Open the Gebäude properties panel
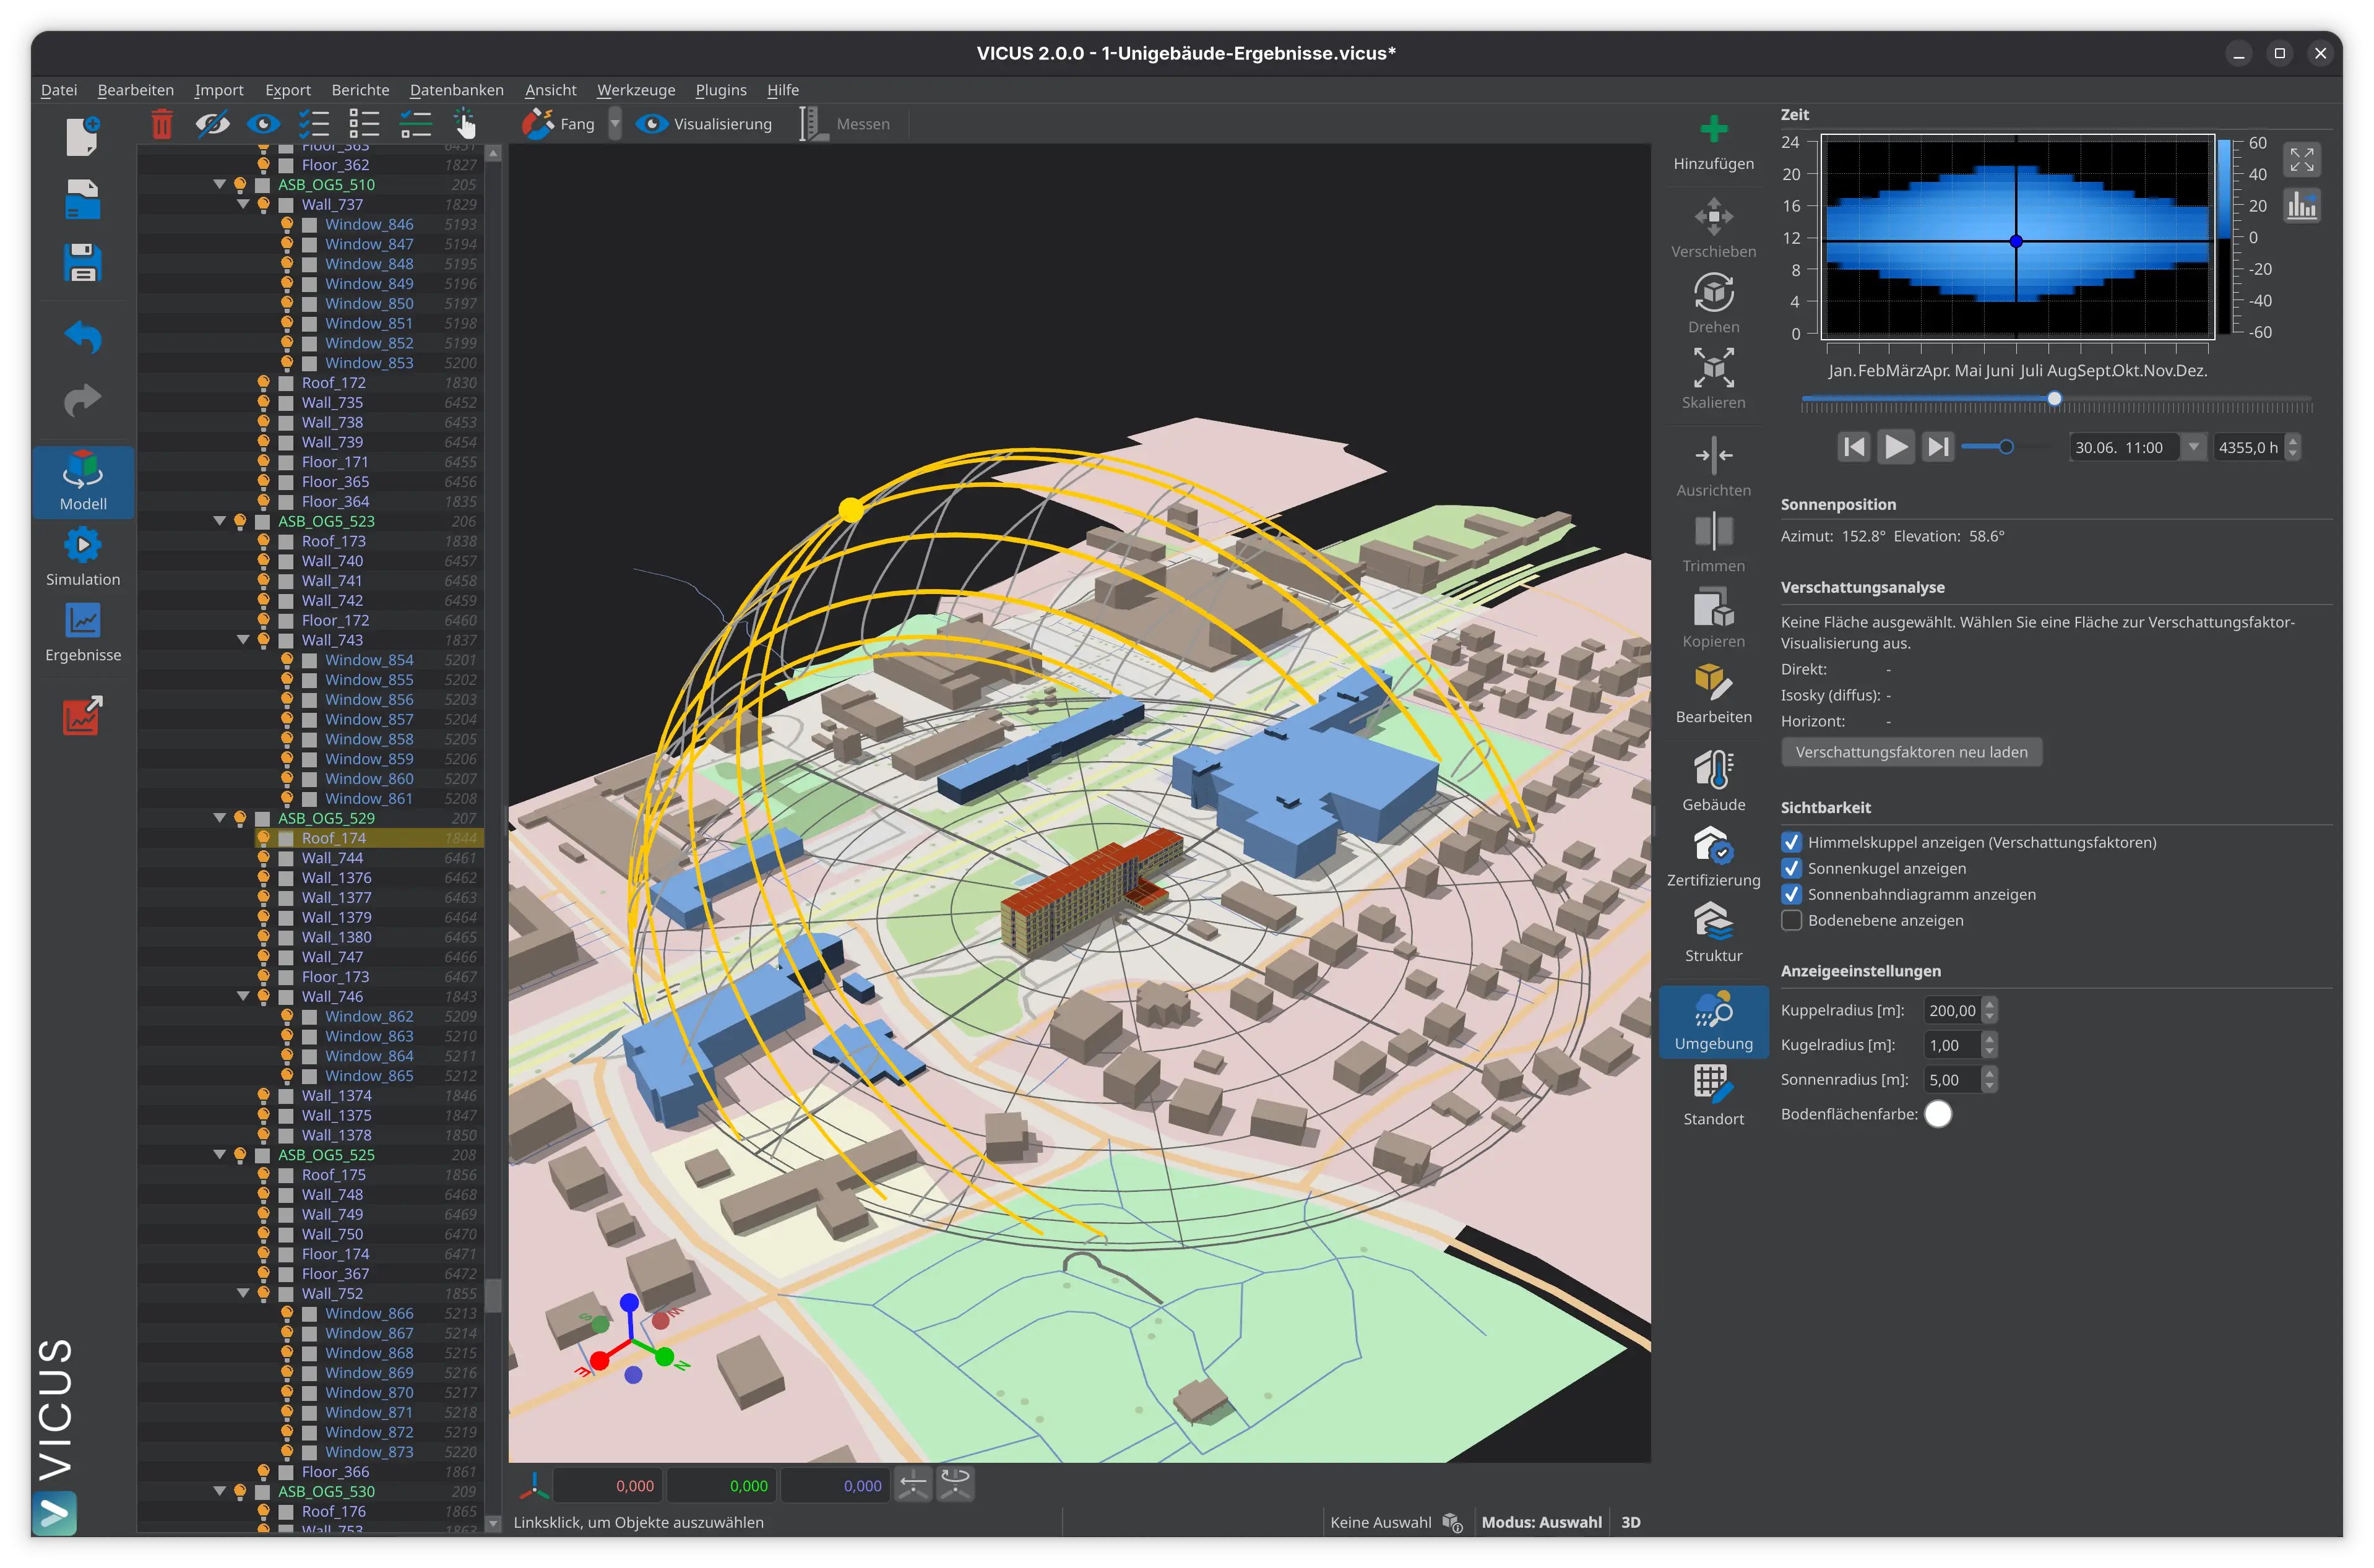Screen dimensions: 2374x1568 (x=1713, y=781)
